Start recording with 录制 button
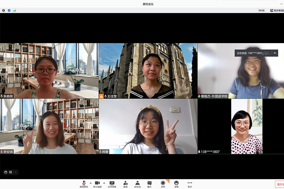The width and height of the screenshot is (284, 189). click(x=163, y=184)
